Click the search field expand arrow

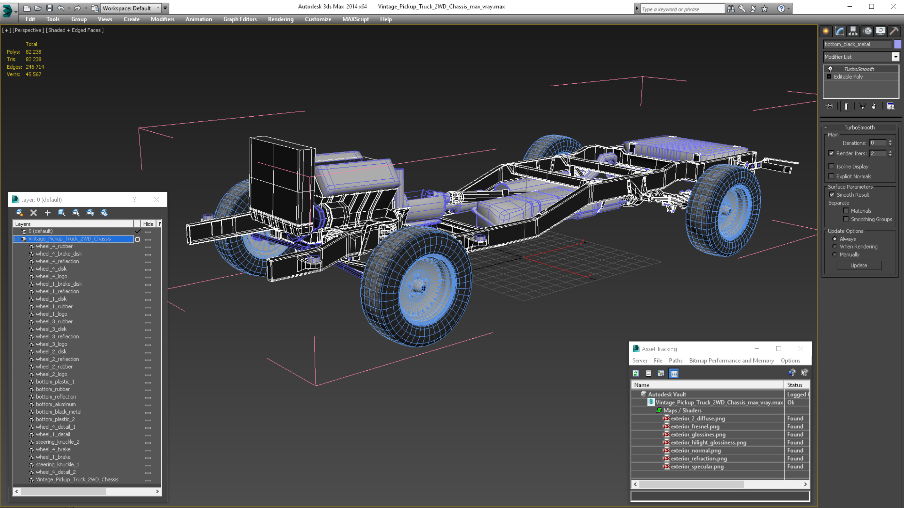[637, 9]
